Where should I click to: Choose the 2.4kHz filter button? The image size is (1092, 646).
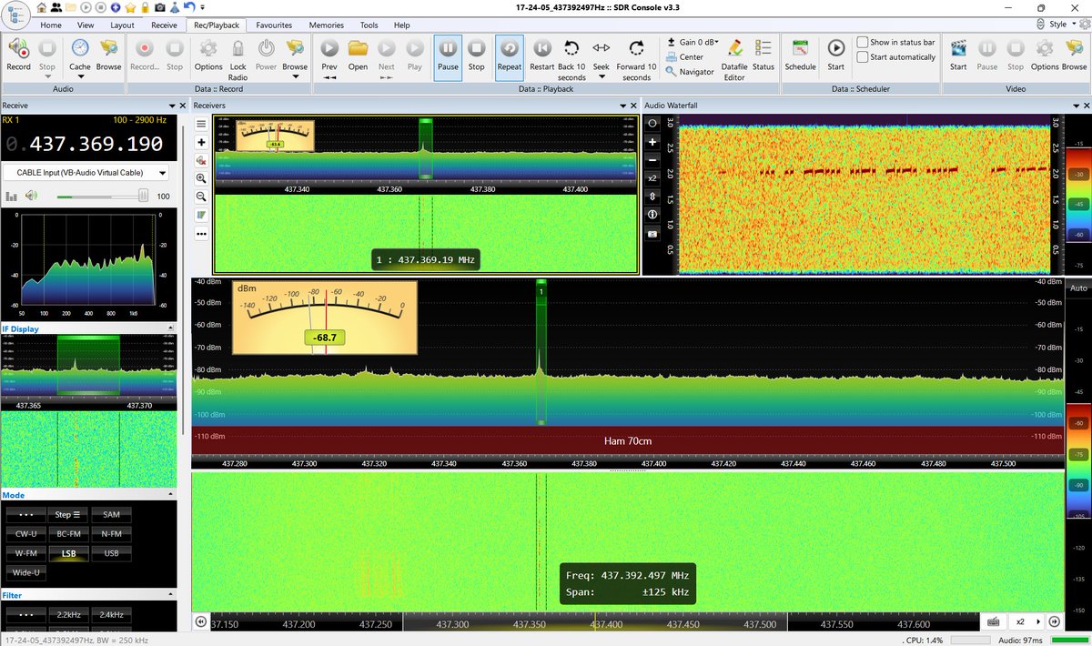(x=111, y=615)
